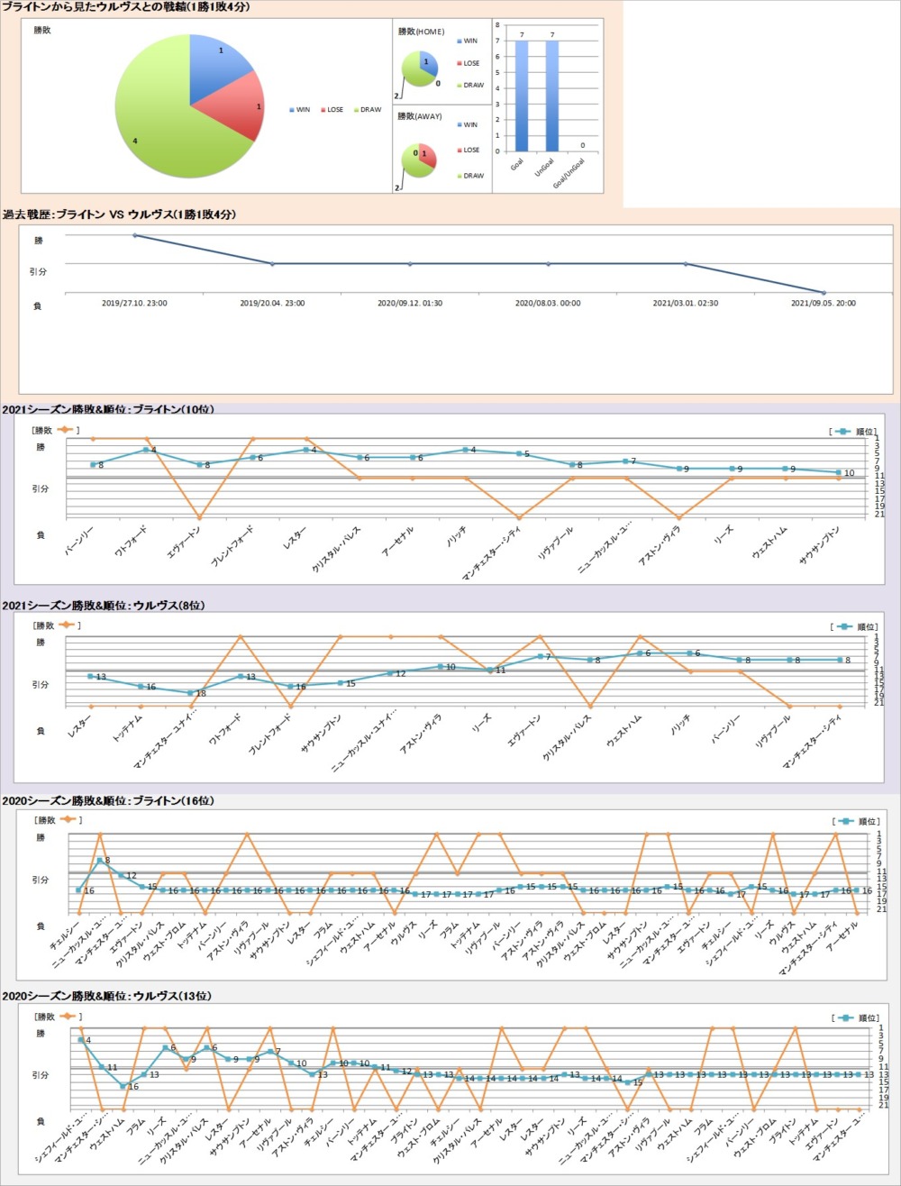Image resolution: width=901 pixels, height=1186 pixels.
Task: Select the 2019/27.10 win point on history line
Action: (x=135, y=235)
